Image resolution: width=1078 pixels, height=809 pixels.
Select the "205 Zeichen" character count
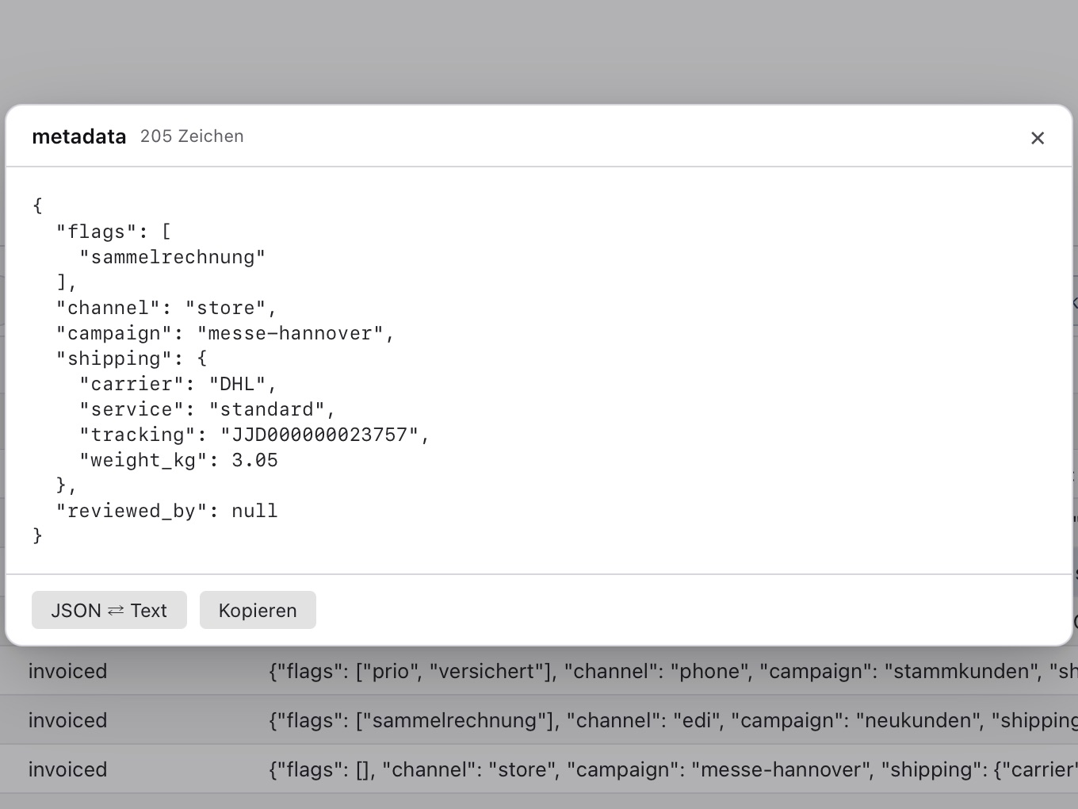(x=192, y=136)
